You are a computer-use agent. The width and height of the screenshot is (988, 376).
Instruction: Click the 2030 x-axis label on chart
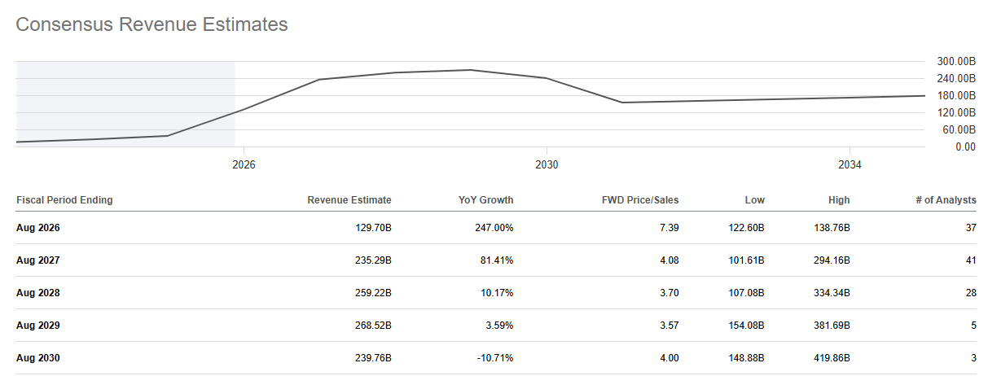[547, 164]
